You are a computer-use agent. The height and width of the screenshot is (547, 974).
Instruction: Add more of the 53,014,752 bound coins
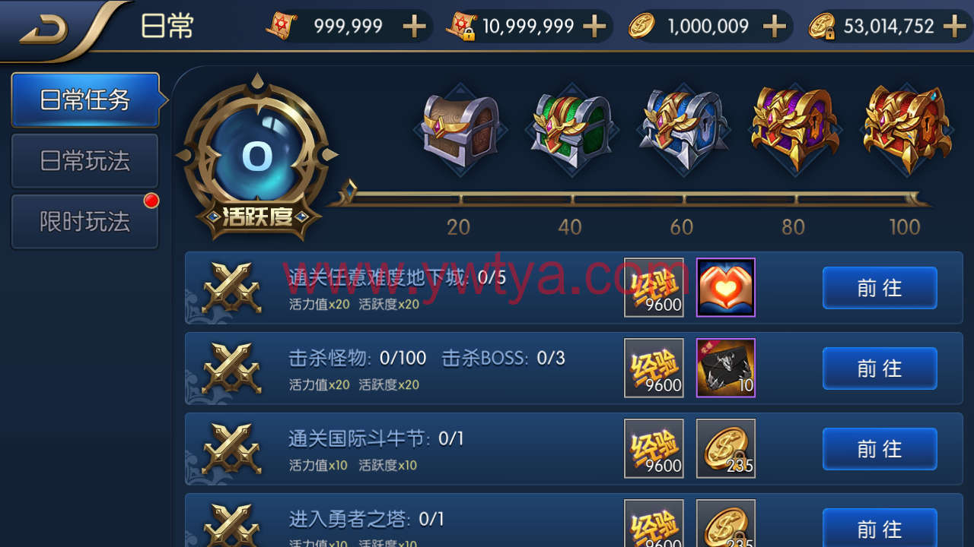pos(954,27)
